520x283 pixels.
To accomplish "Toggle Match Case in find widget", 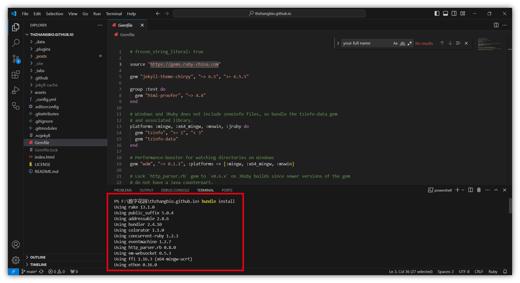I will point(395,43).
